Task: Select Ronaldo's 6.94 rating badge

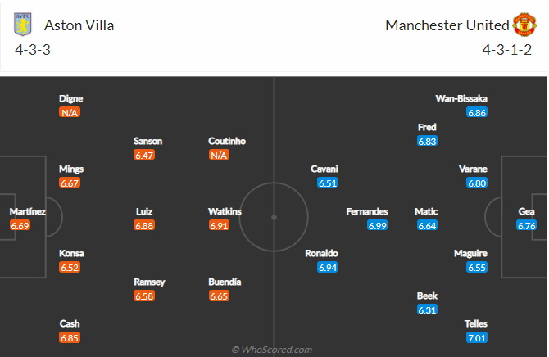Action: (328, 267)
